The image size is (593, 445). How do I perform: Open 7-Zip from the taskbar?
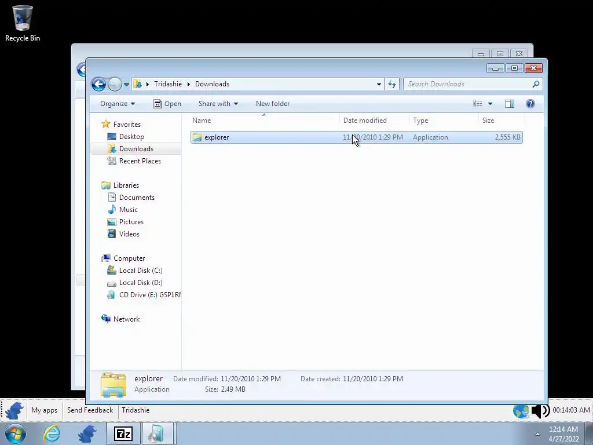point(123,433)
